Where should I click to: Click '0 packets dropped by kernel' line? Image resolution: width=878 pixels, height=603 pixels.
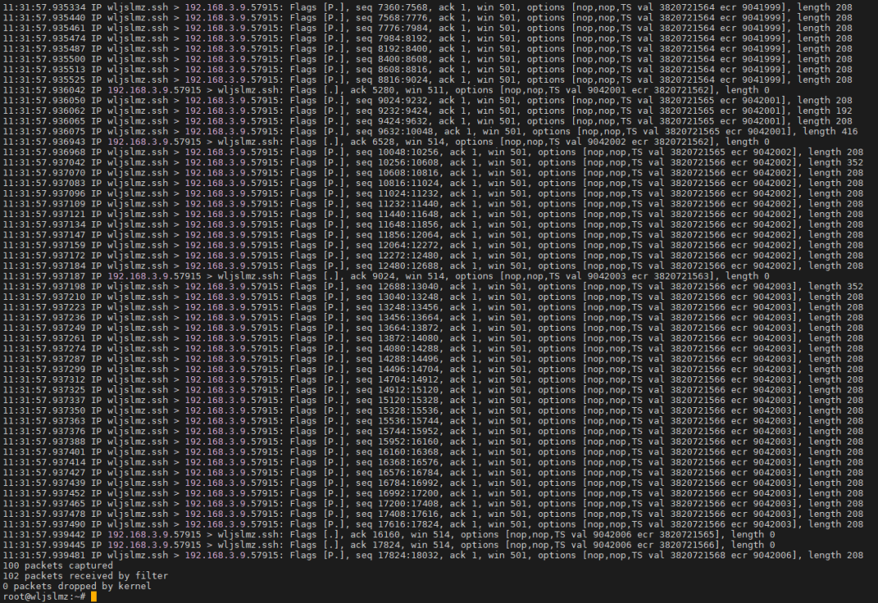(77, 587)
